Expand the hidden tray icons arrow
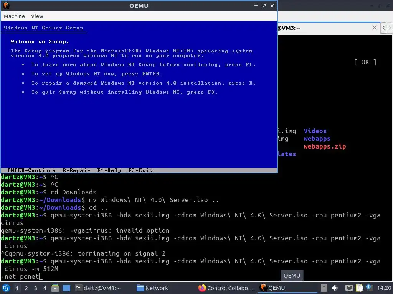 (324, 288)
